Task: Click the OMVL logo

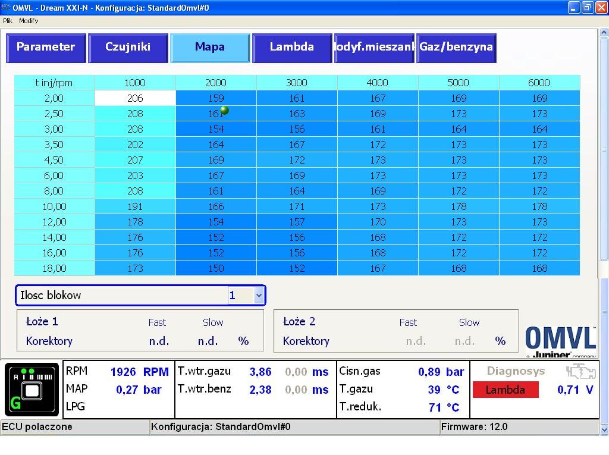Action: tap(561, 341)
